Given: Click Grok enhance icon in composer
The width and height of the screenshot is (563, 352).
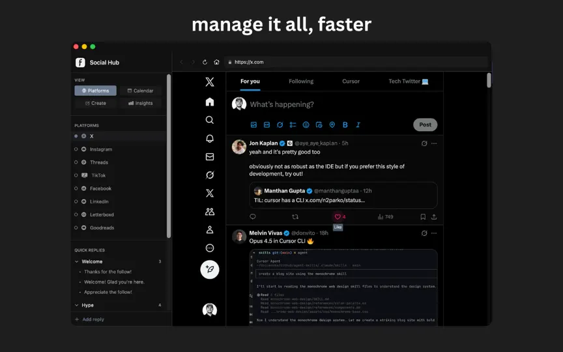Looking at the screenshot, I should point(280,125).
